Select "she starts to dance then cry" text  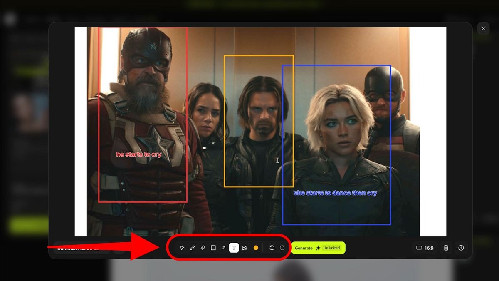pos(335,193)
